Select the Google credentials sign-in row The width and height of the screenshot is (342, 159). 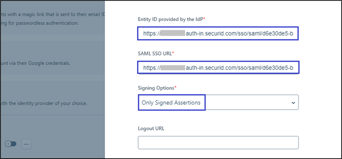click(35, 63)
